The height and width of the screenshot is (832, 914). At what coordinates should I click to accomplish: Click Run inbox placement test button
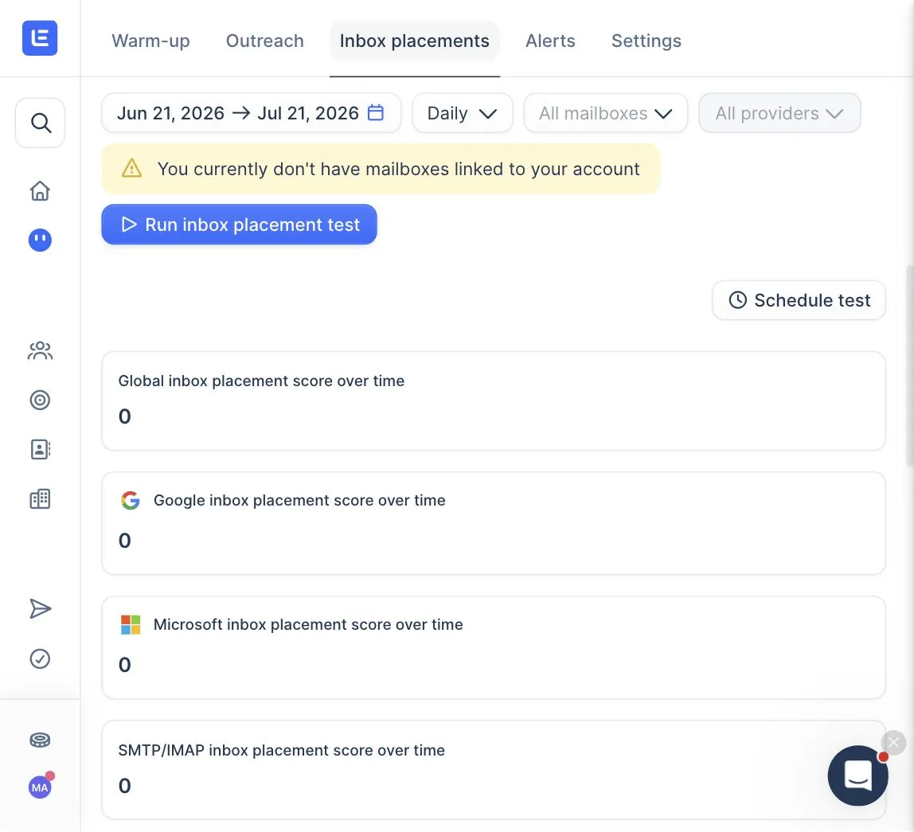239,225
